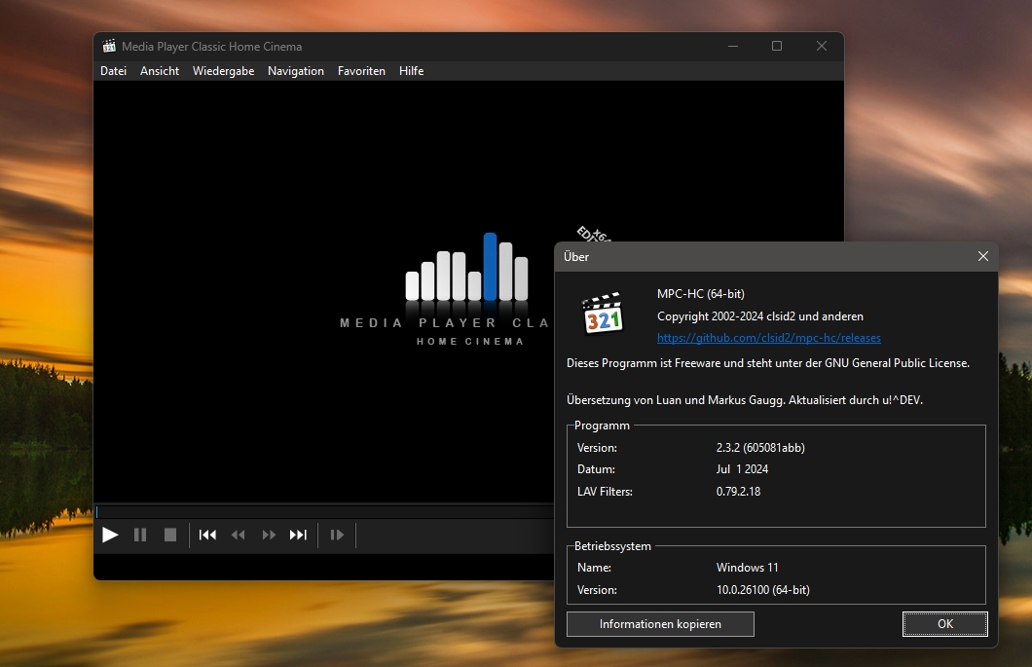Close the Media Player Classic main window
This screenshot has width=1032, height=667.
coord(822,46)
